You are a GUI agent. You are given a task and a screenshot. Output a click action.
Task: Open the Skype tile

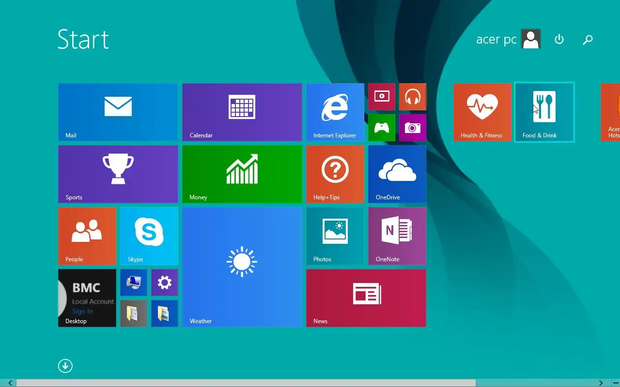149,236
